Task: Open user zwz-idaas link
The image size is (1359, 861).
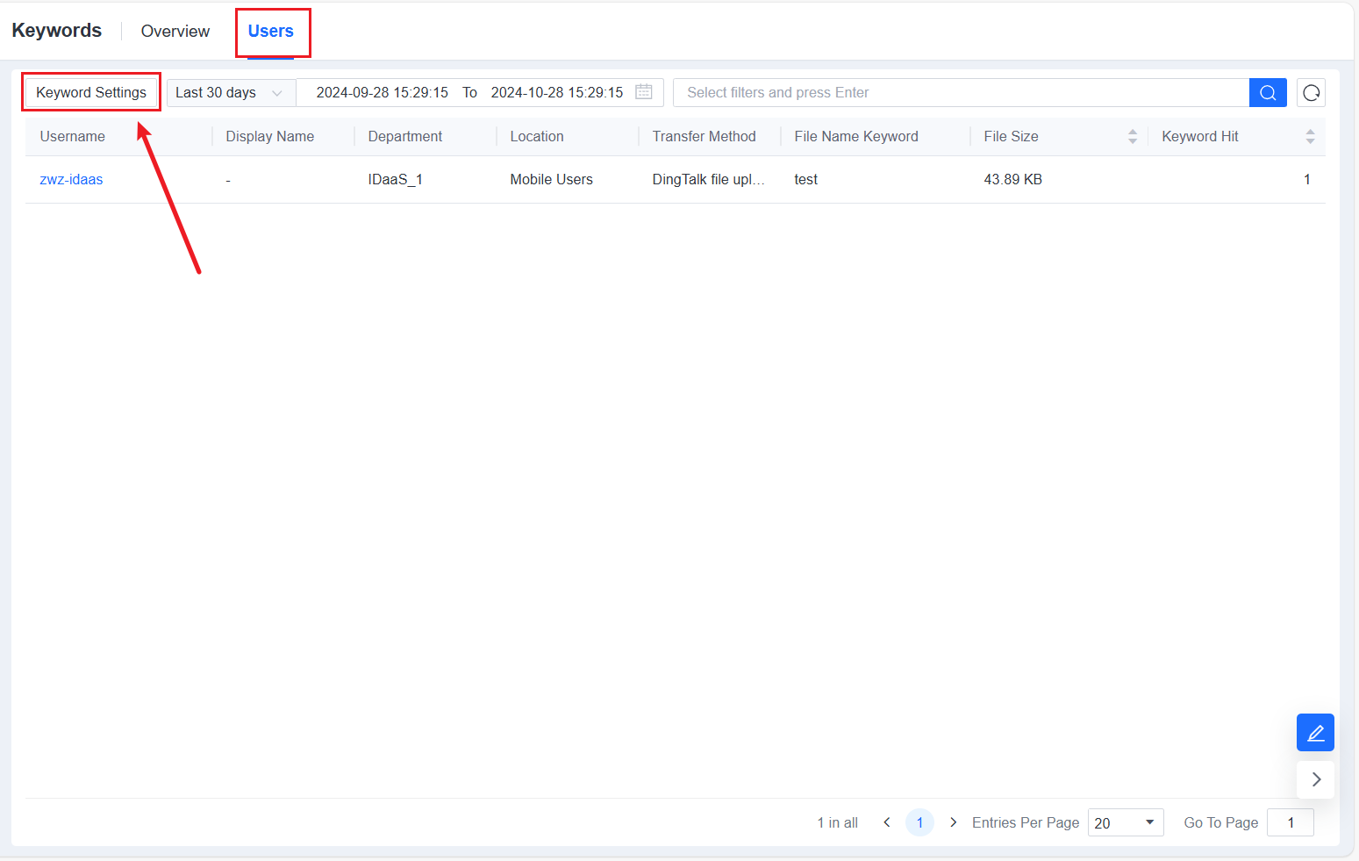Action: pyautogui.click(x=71, y=180)
